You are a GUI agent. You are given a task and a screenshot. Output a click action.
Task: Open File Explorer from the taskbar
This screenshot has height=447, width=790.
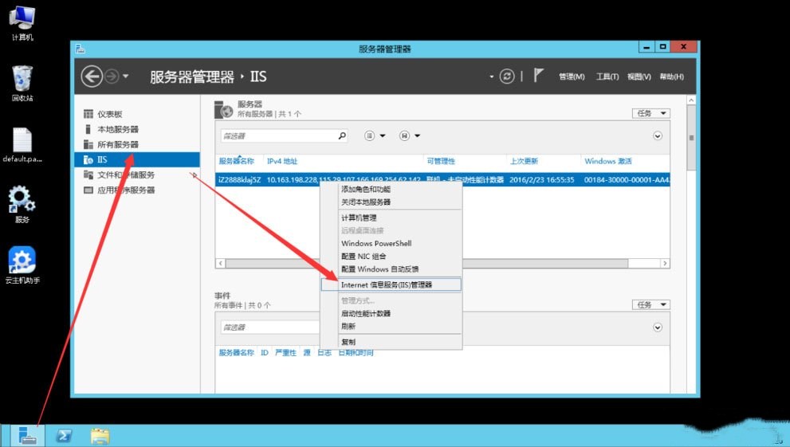pyautogui.click(x=100, y=435)
